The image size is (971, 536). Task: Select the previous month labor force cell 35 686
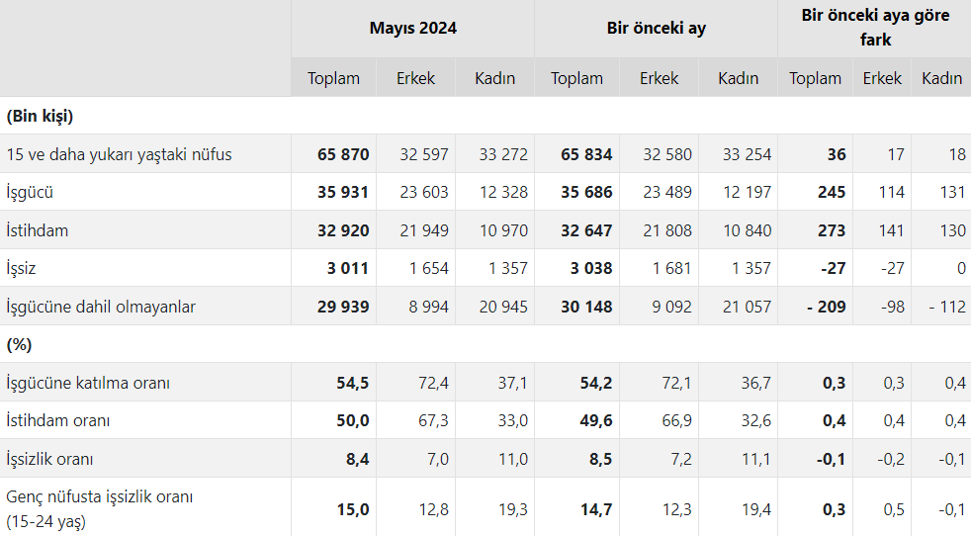(x=586, y=192)
